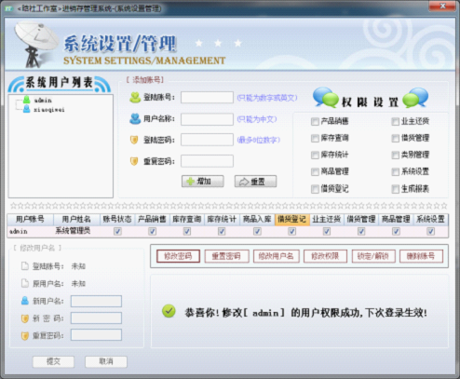Check the 系统设置 permission checkbox
460x379 pixels.
[x=395, y=172]
